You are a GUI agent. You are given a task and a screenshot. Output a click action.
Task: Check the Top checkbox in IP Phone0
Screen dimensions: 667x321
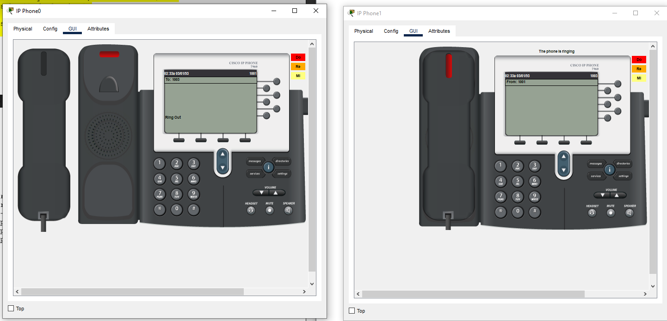(x=11, y=308)
